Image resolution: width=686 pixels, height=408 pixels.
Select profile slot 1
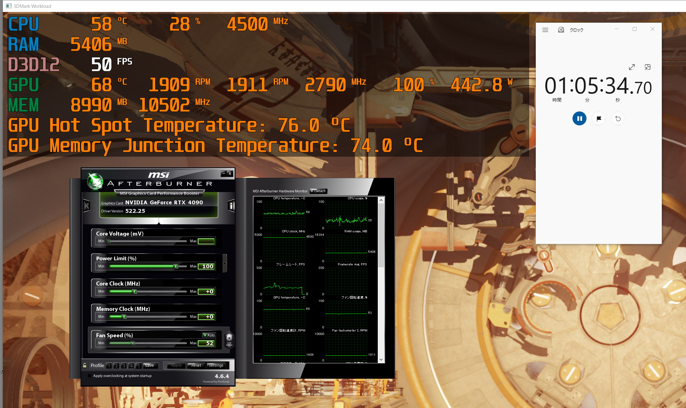109,365
